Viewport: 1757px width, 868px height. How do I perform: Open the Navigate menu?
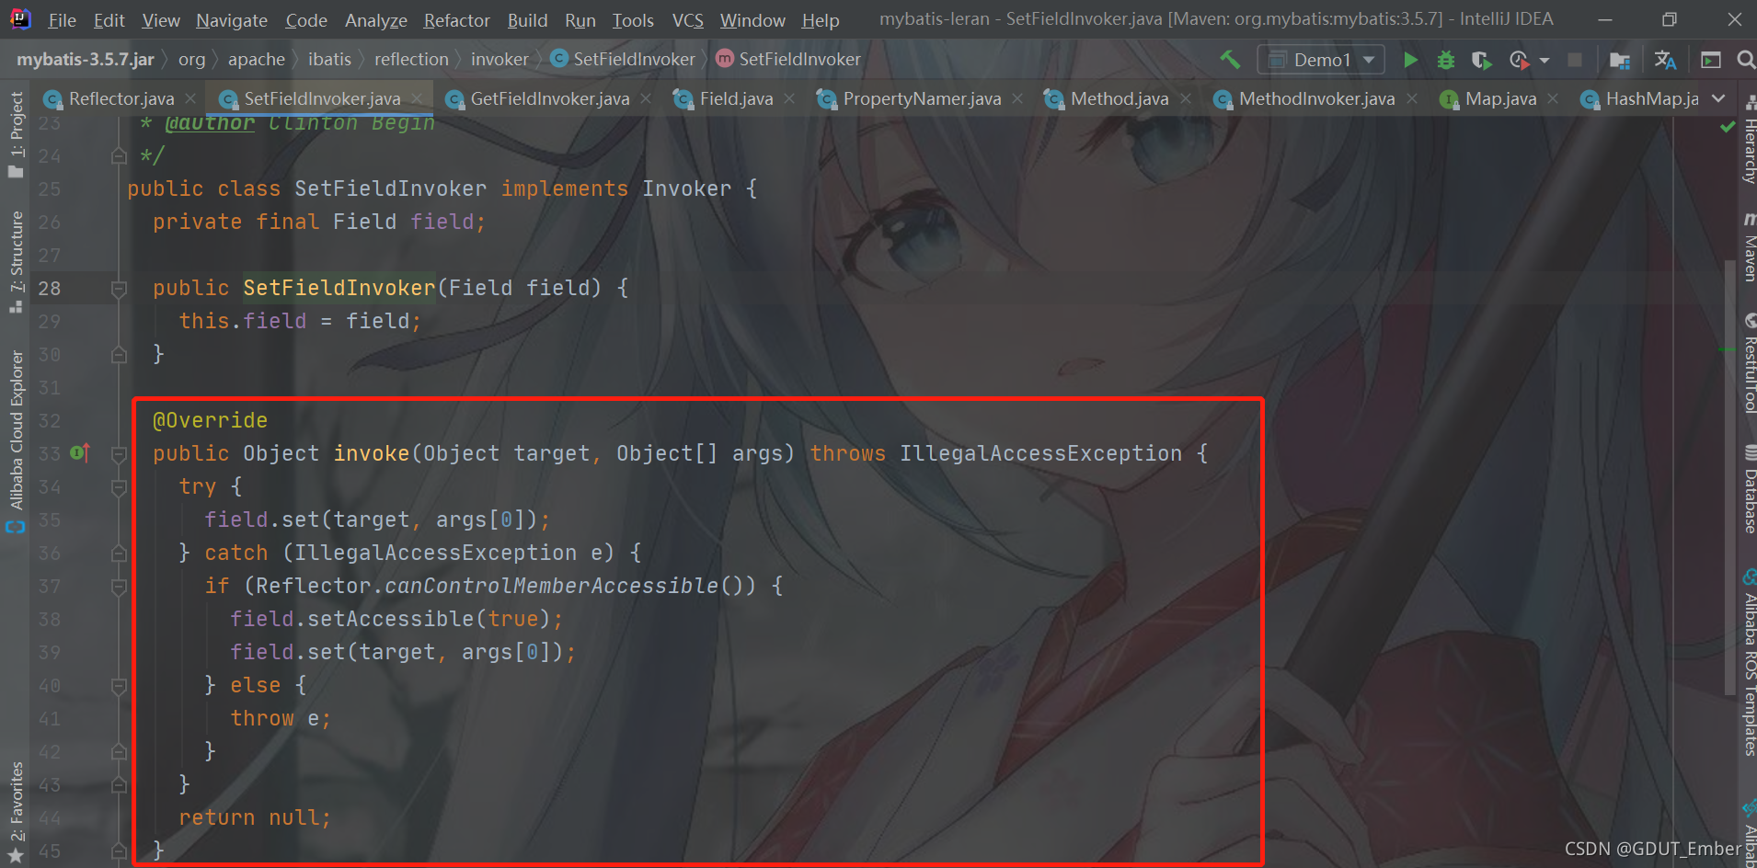232,19
